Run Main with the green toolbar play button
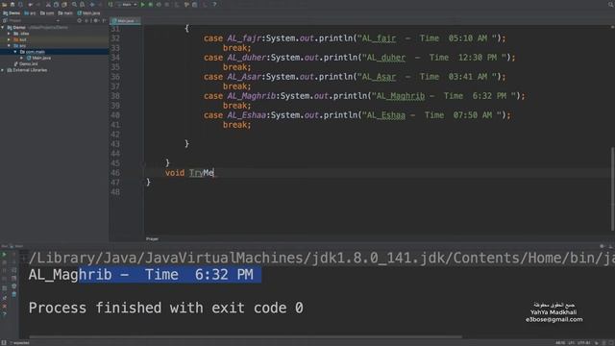The image size is (615, 346). 143,4
